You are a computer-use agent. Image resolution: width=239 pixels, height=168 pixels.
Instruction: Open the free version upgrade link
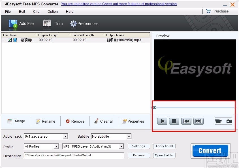[x=119, y=4]
